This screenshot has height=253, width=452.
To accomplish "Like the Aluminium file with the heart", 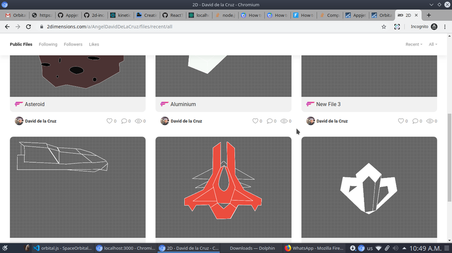I will point(255,121).
